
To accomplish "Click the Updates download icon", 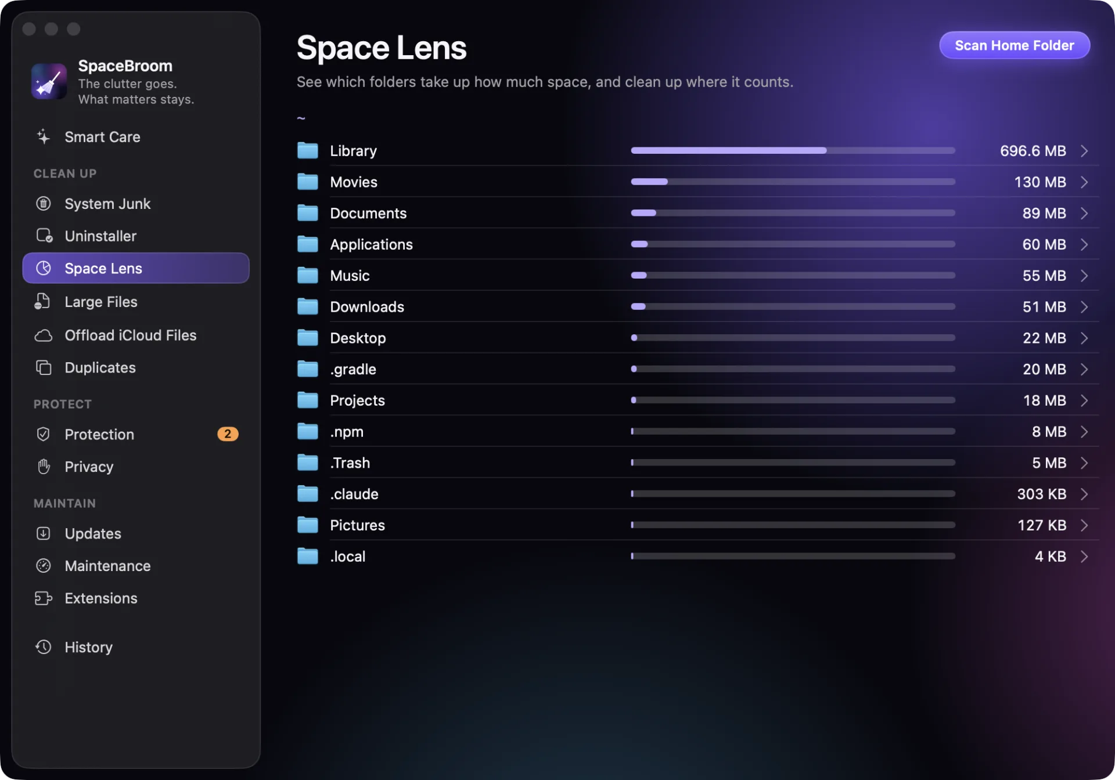I will [44, 533].
